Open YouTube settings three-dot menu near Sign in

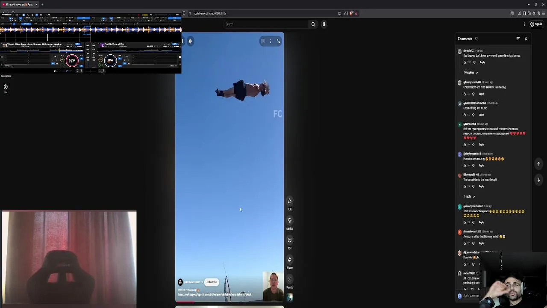point(524,24)
